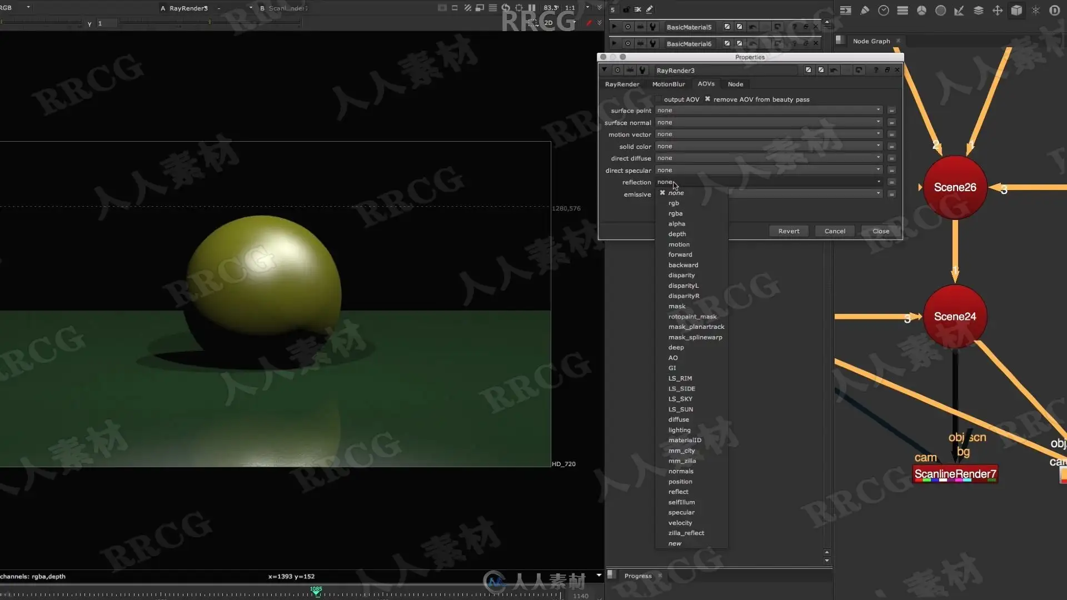Open the Time nodes clock icon
Screen dimensions: 1067x600
[884, 10]
